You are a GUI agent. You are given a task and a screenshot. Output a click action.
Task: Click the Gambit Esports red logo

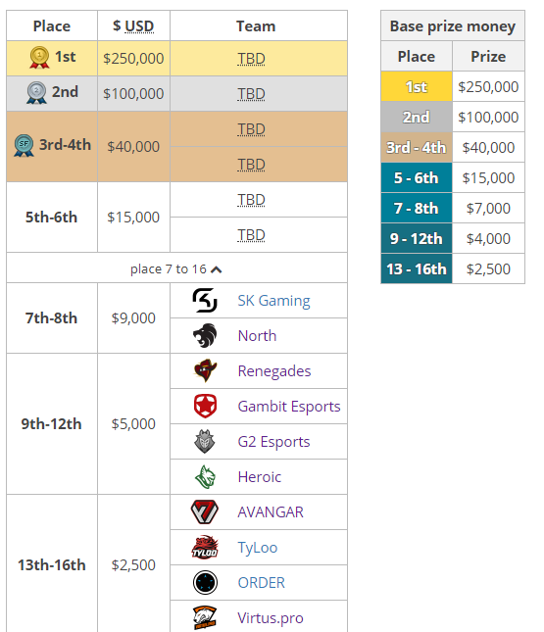point(205,407)
